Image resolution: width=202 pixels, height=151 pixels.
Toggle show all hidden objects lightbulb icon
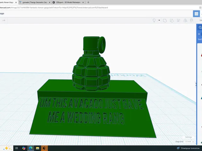(154, 20)
